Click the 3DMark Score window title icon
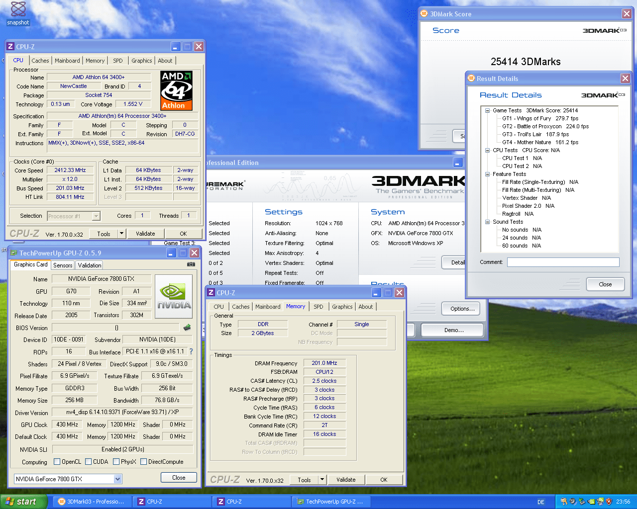 424,14
